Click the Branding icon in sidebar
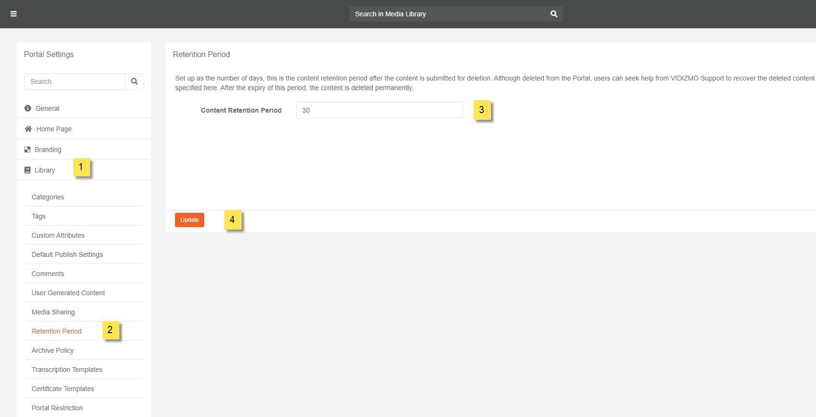Image resolution: width=816 pixels, height=417 pixels. point(27,150)
